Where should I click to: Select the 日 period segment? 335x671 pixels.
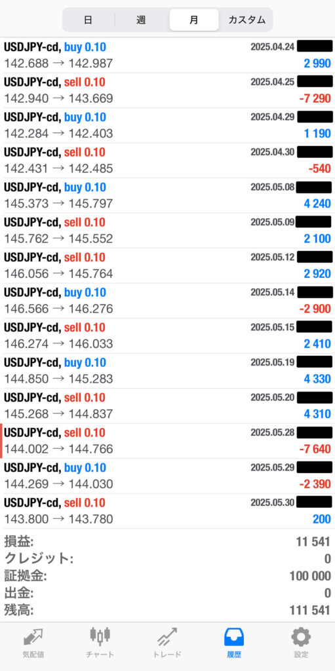tap(89, 20)
